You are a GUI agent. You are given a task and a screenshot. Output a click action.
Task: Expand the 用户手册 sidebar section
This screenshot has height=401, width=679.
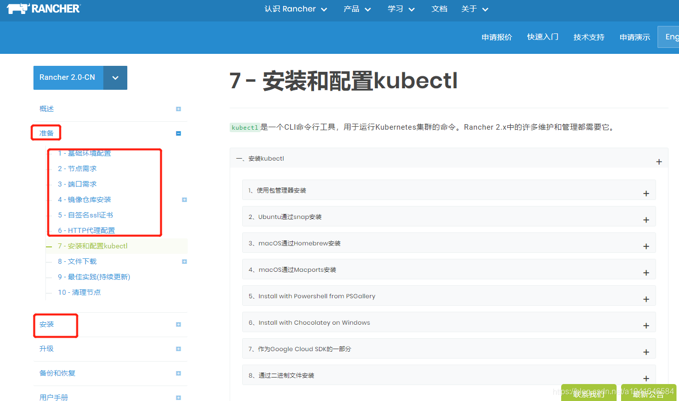pos(178,397)
